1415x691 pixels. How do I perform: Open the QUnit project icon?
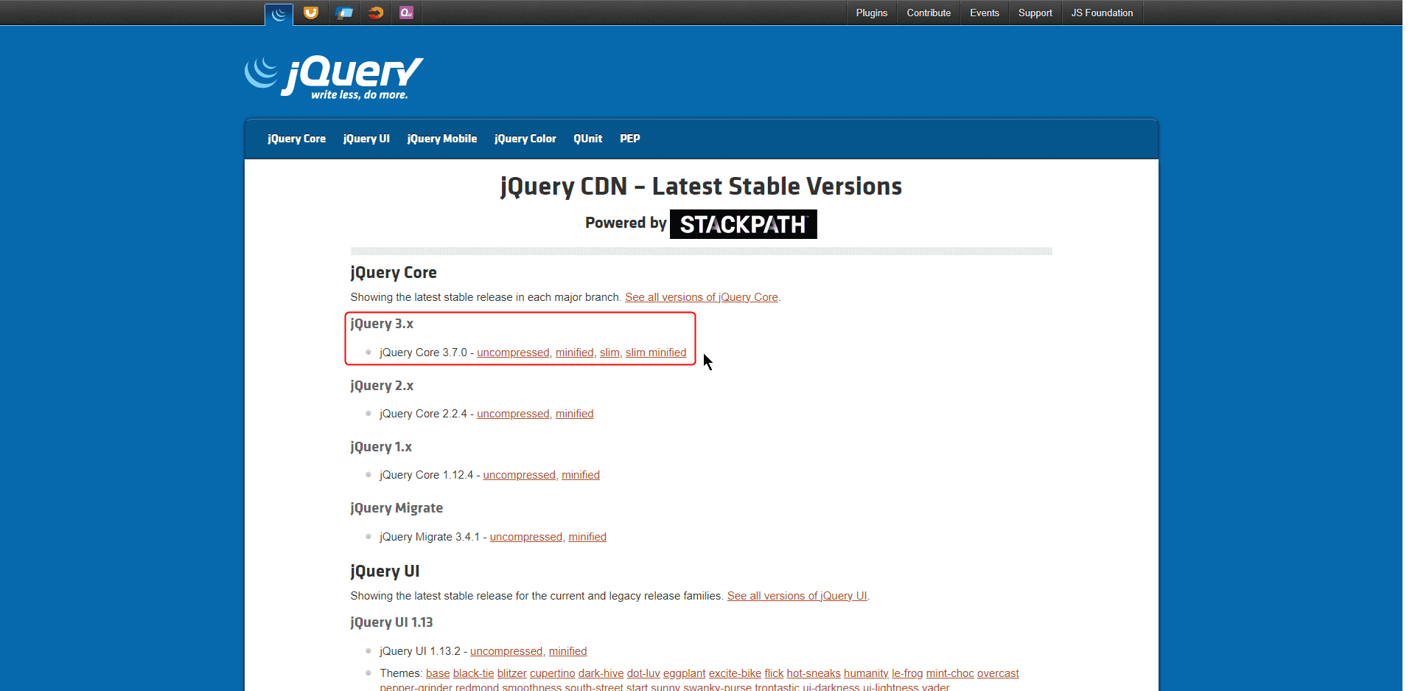406,13
